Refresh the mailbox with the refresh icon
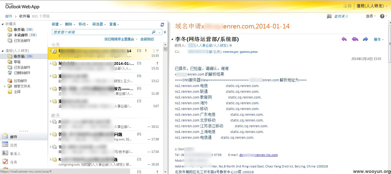Image resolution: width=391 pixels, height=174 pixels. pos(162,24)
